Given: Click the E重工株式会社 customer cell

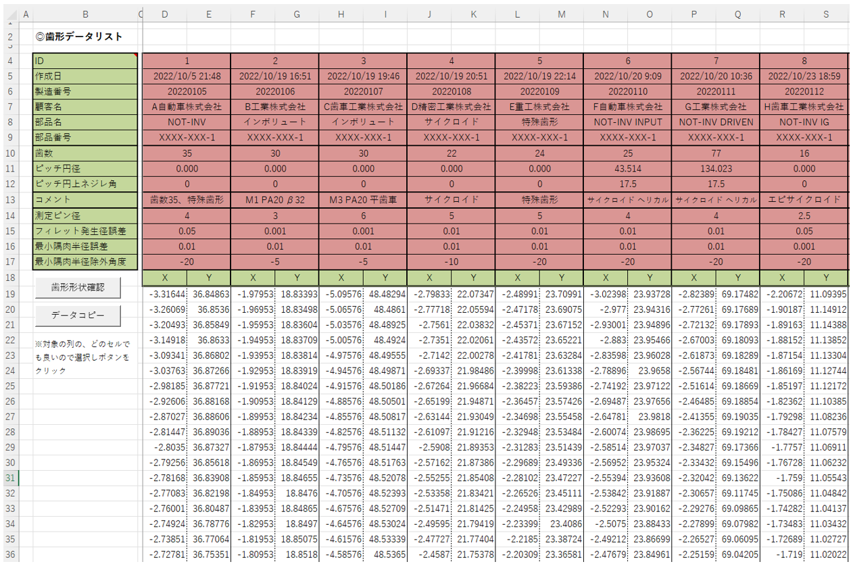Looking at the screenshot, I should click(539, 107).
